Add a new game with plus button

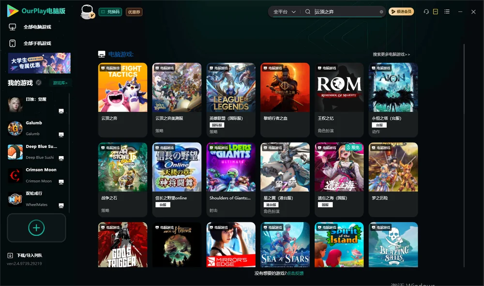pos(36,228)
